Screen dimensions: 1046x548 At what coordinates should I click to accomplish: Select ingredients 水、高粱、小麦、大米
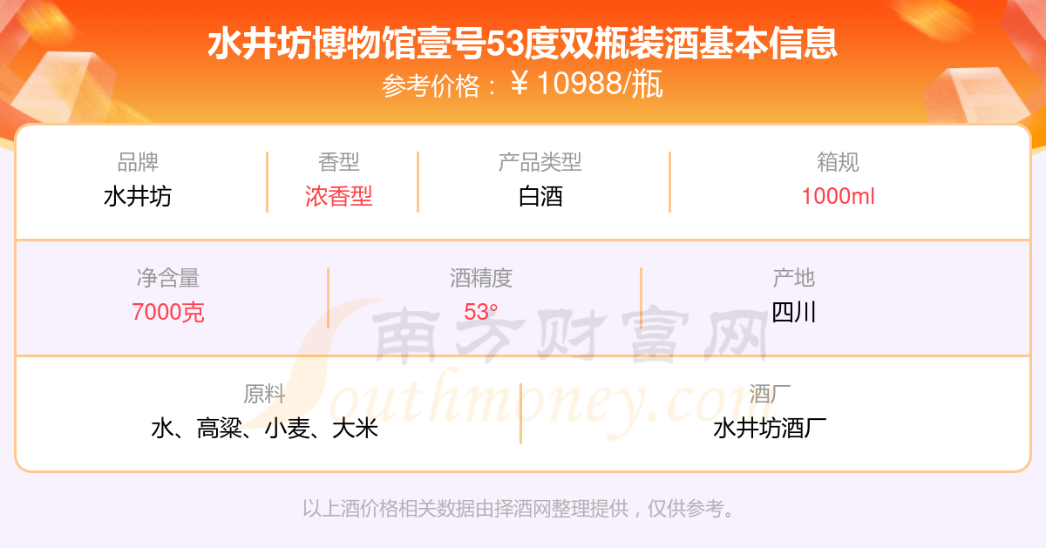click(x=265, y=428)
